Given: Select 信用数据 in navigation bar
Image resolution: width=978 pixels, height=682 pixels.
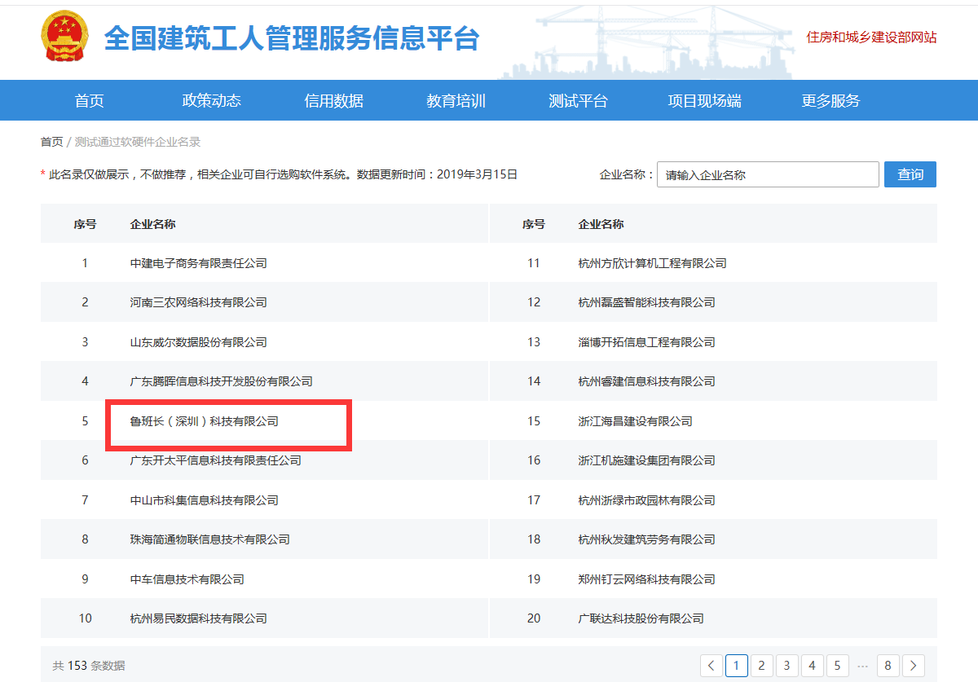Looking at the screenshot, I should (x=334, y=101).
